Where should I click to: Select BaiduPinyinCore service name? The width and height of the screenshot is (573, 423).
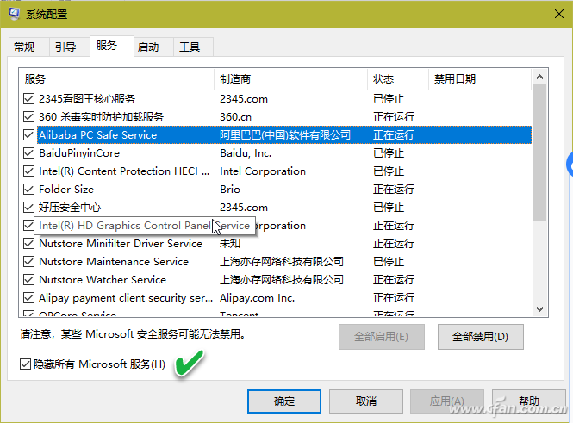[79, 153]
